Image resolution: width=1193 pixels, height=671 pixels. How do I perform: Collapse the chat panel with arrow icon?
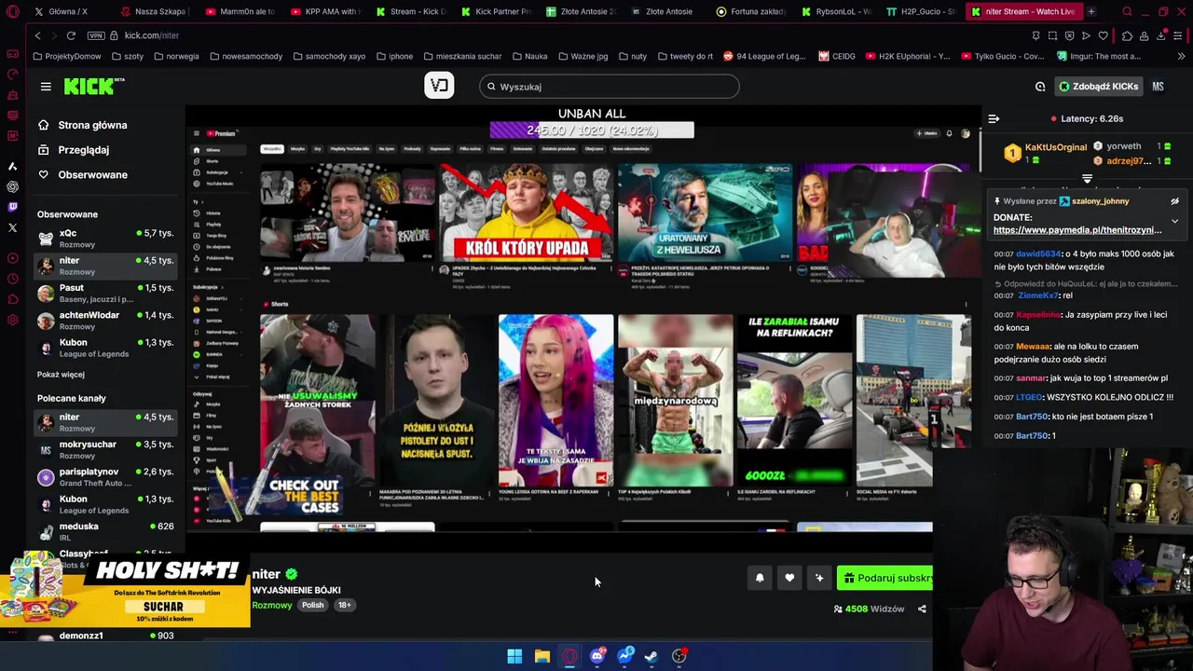point(994,118)
